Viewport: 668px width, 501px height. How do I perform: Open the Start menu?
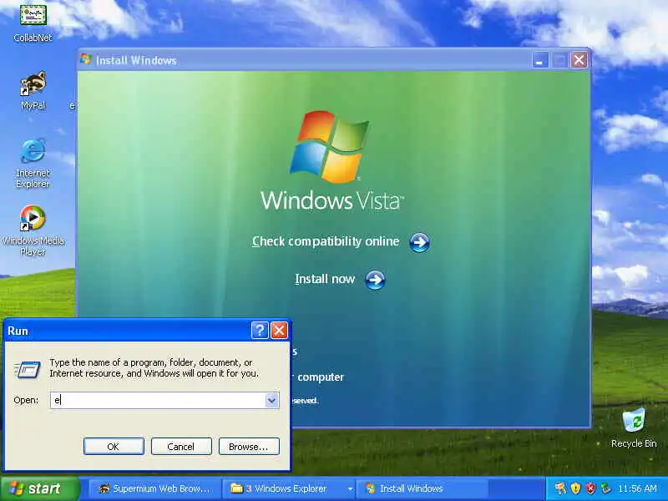coord(40,488)
